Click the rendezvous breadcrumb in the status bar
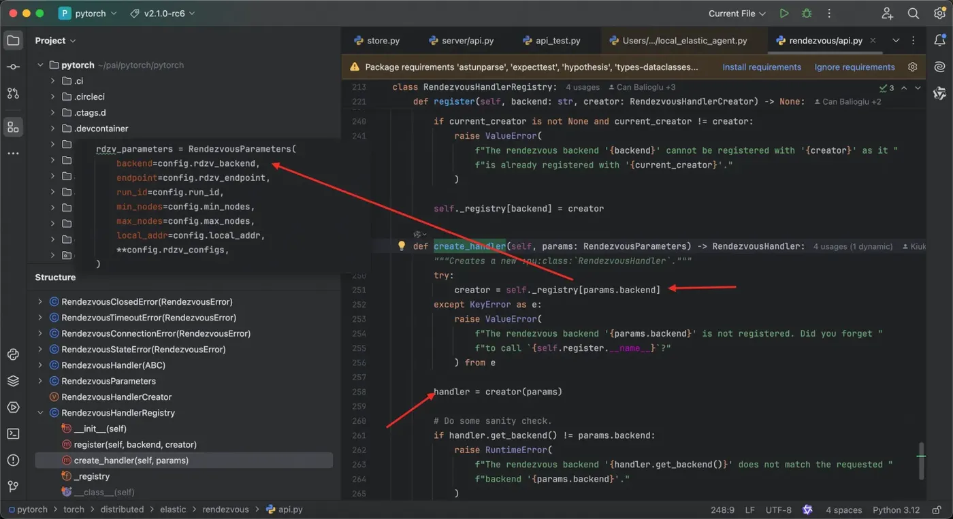The image size is (953, 519). click(x=225, y=509)
